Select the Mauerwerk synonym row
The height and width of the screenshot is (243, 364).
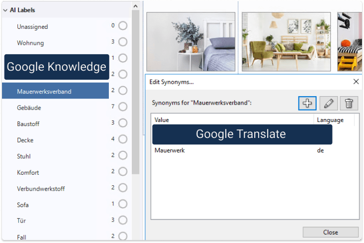(x=255, y=150)
